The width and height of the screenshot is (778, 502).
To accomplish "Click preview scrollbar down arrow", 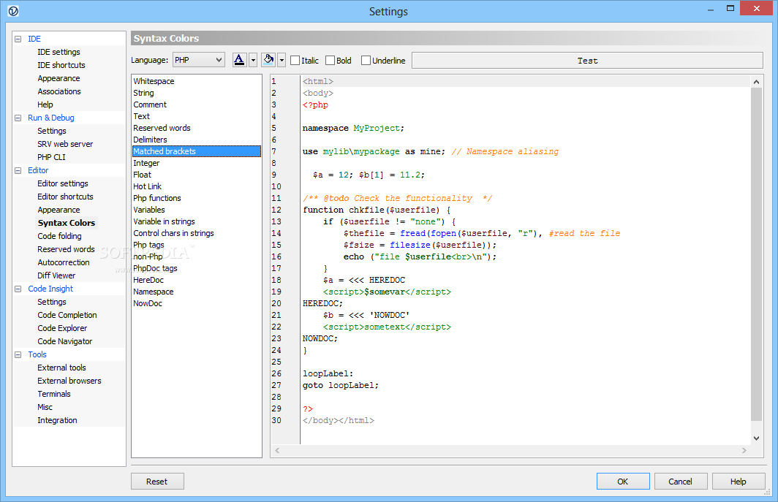I will 756,438.
